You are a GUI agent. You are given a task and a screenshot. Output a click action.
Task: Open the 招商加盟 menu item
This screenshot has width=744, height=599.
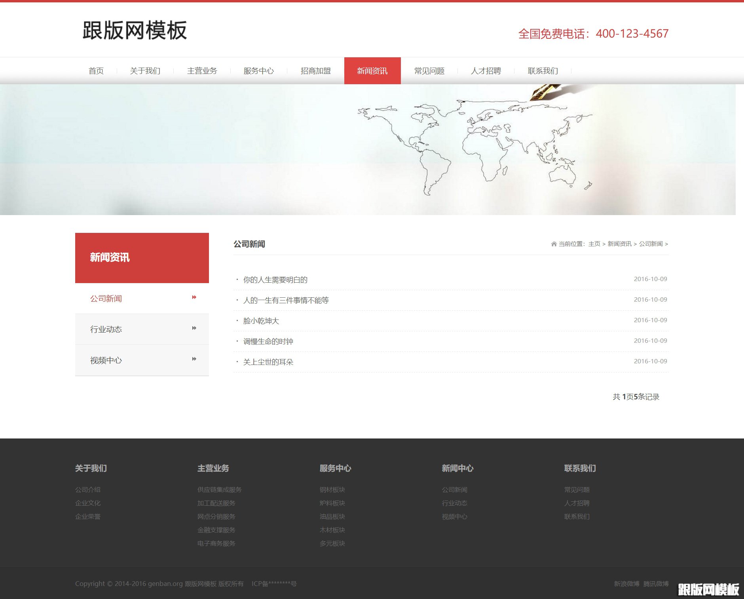(x=315, y=71)
